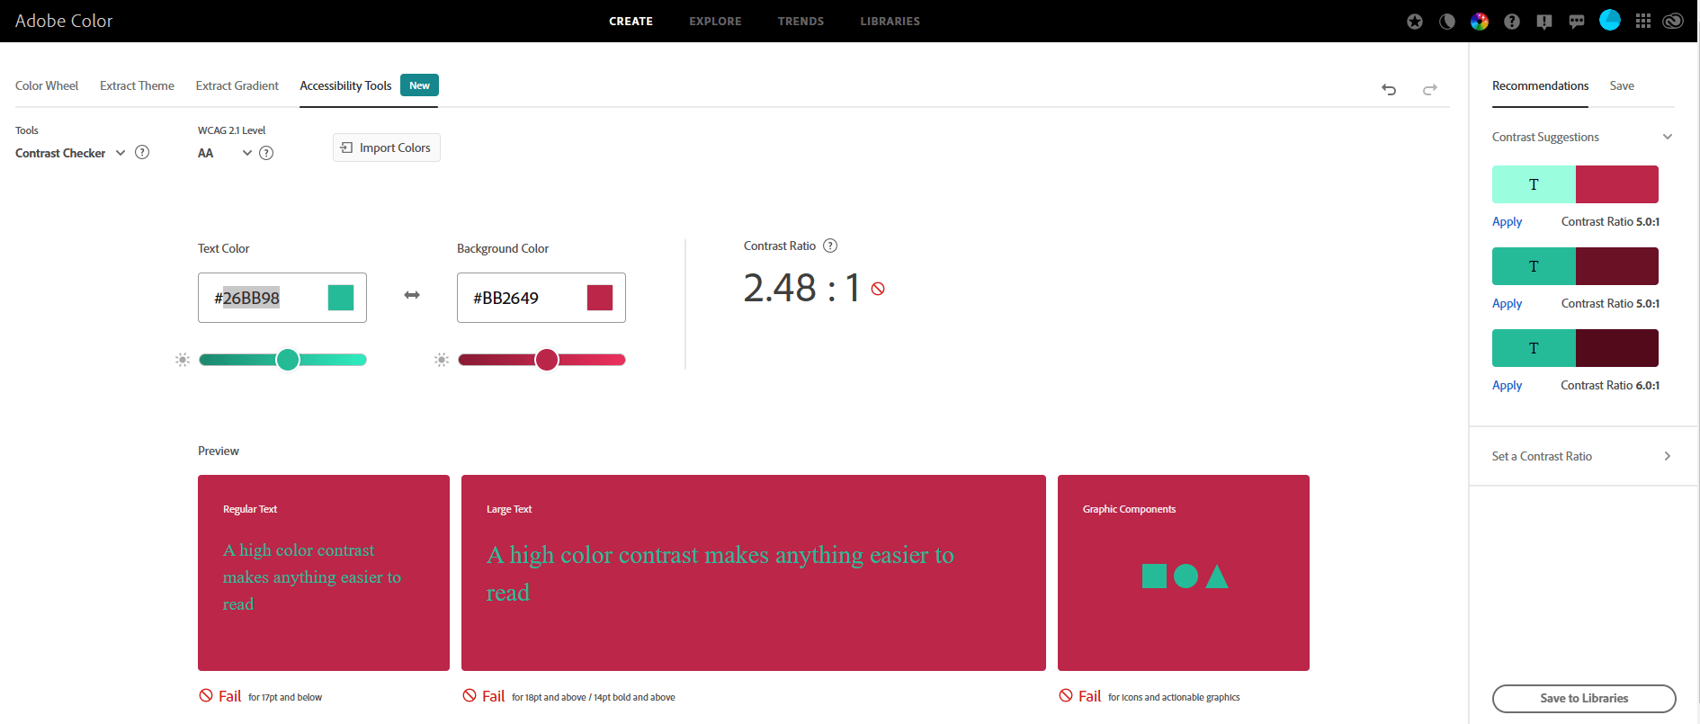This screenshot has height=724, width=1700.
Task: Open the apps grid launcher icon
Action: [x=1643, y=21]
